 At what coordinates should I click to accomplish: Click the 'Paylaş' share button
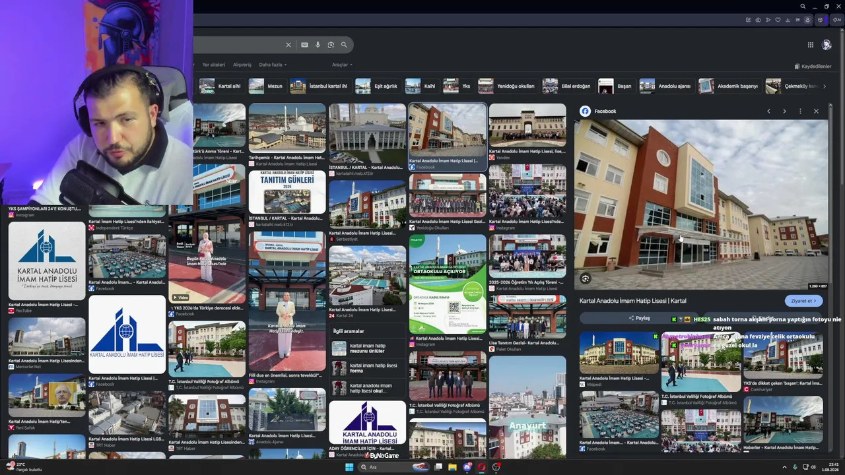click(x=639, y=319)
